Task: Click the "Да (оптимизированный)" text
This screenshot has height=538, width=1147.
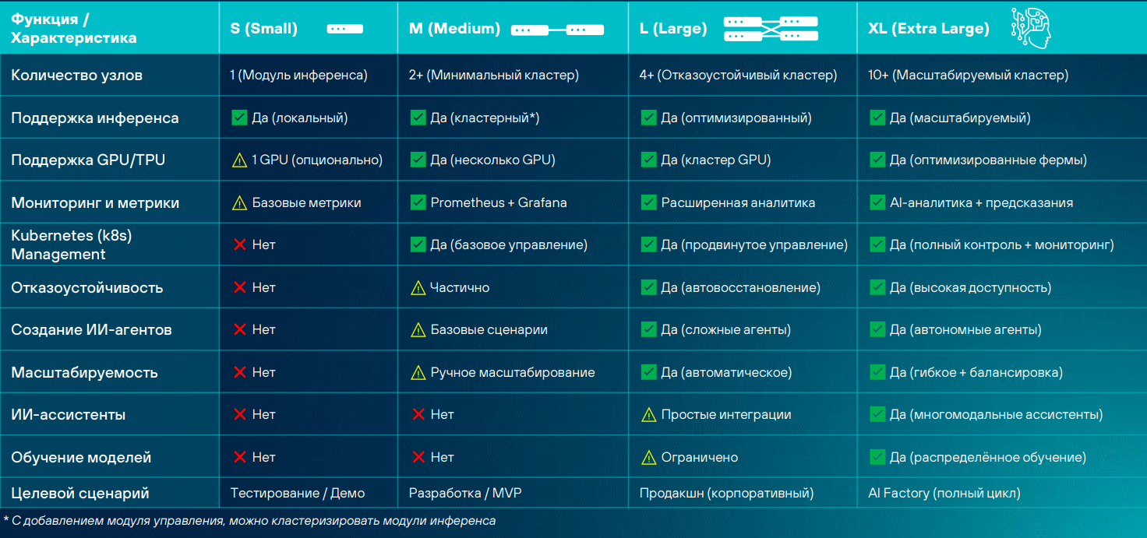Action: (x=736, y=118)
